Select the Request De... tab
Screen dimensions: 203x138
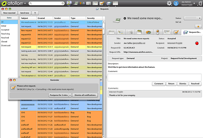(192, 32)
